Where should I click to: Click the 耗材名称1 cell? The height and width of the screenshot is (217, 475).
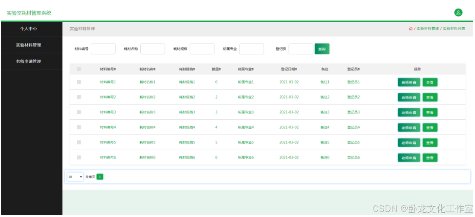tap(147, 82)
